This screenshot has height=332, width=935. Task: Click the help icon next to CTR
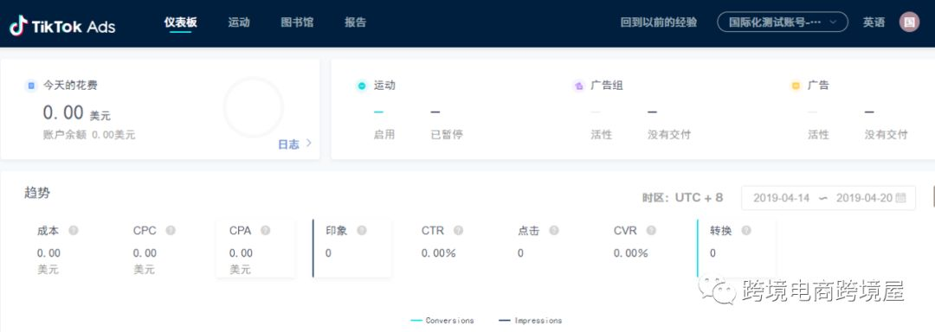pyautogui.click(x=458, y=230)
